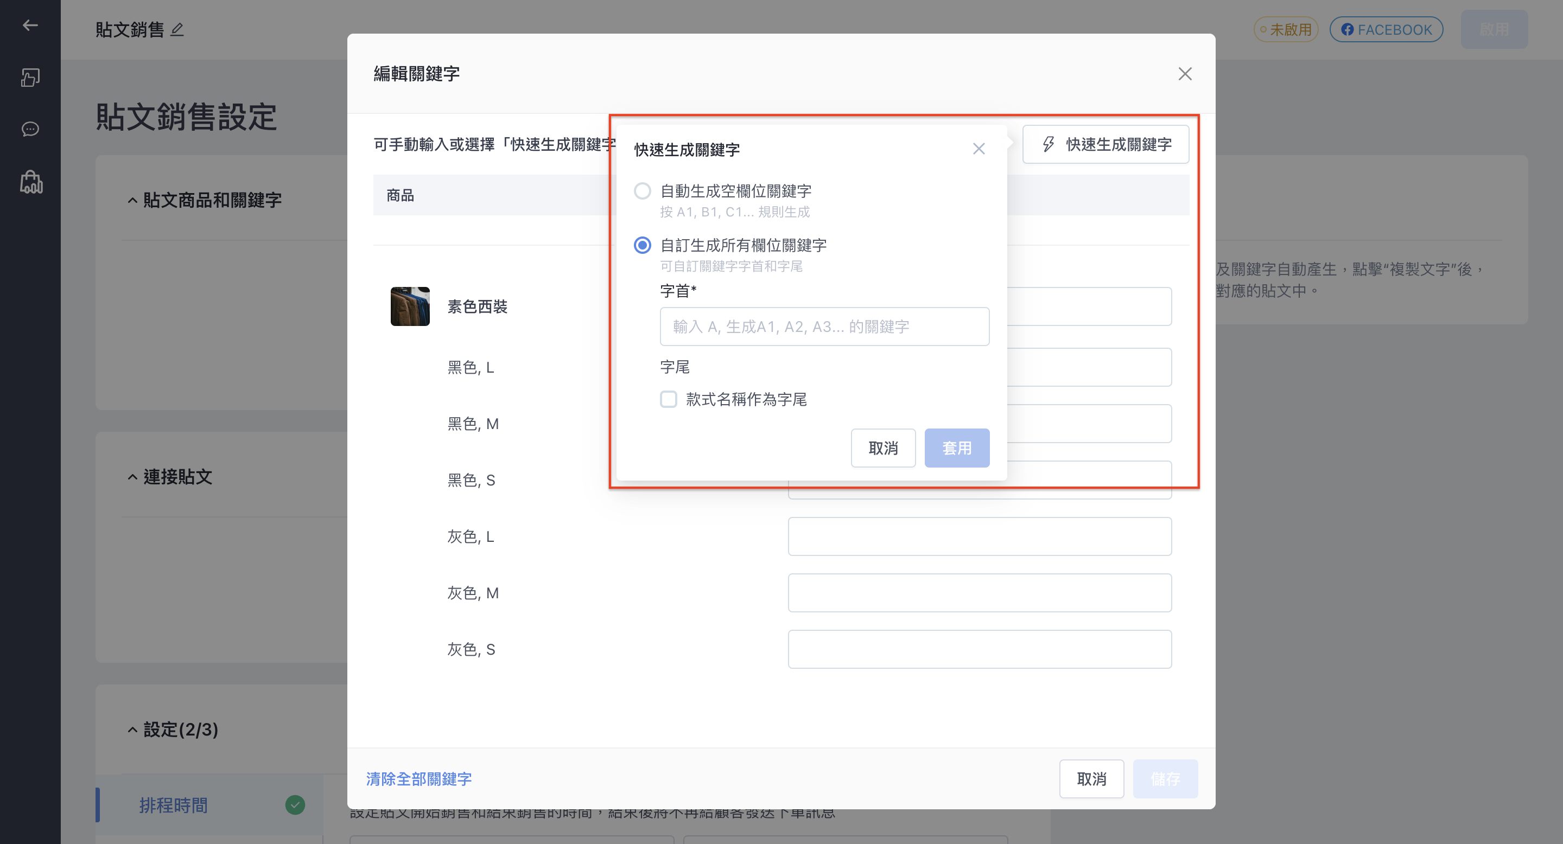Click 清除全部關鍵字 link

[x=418, y=778]
